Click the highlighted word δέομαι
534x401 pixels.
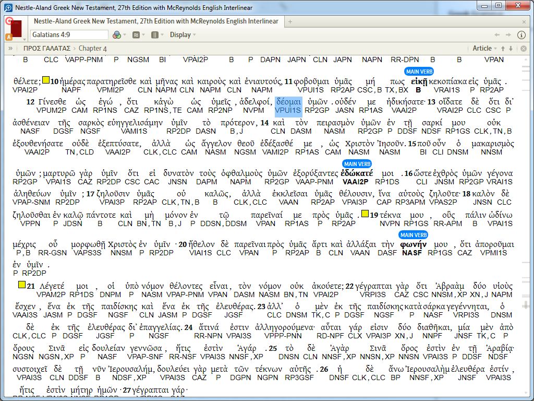point(288,102)
